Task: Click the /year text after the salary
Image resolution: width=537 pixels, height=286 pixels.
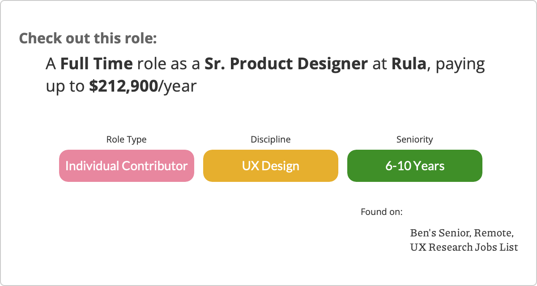Action: pyautogui.click(x=178, y=86)
